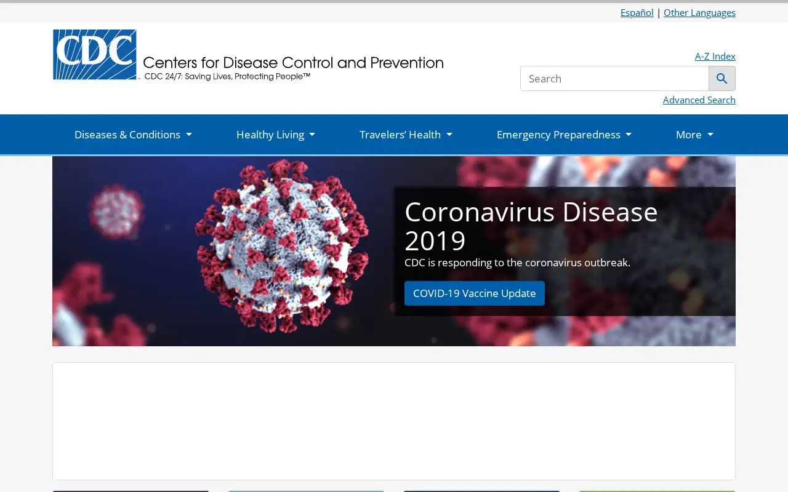Open the Travelers' Health dropdown menu
This screenshot has height=492, width=788.
pyautogui.click(x=406, y=135)
